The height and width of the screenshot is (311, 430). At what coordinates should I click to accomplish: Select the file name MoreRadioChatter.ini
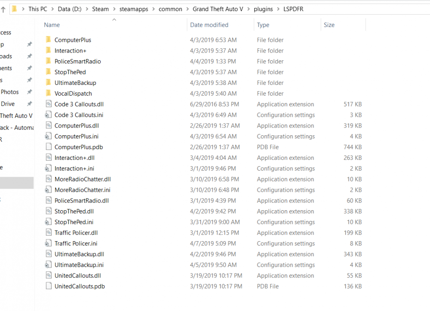click(x=82, y=190)
